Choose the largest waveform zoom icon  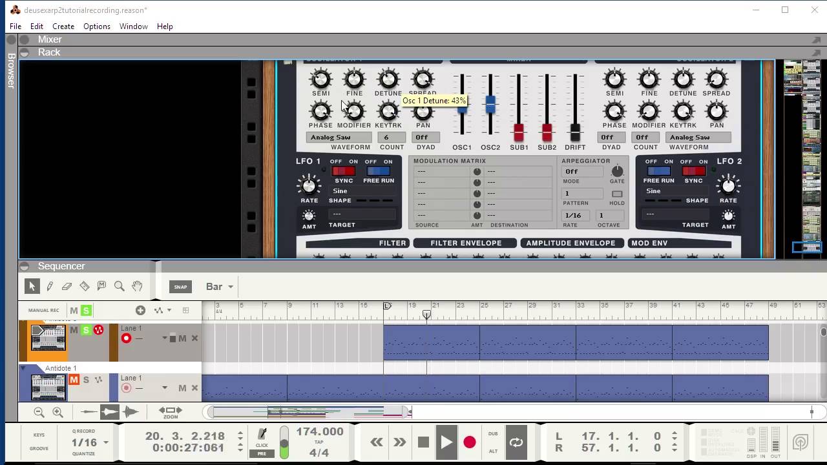tap(131, 412)
